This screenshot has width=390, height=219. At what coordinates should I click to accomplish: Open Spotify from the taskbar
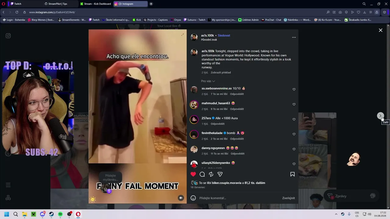pyautogui.click(x=60, y=214)
